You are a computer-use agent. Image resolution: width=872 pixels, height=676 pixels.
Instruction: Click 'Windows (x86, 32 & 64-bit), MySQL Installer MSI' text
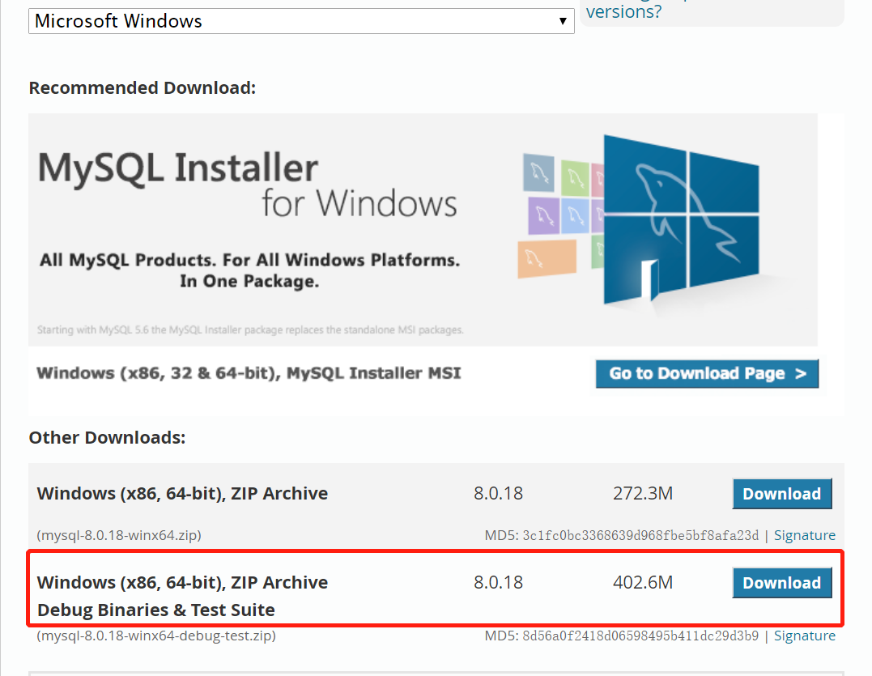point(249,373)
